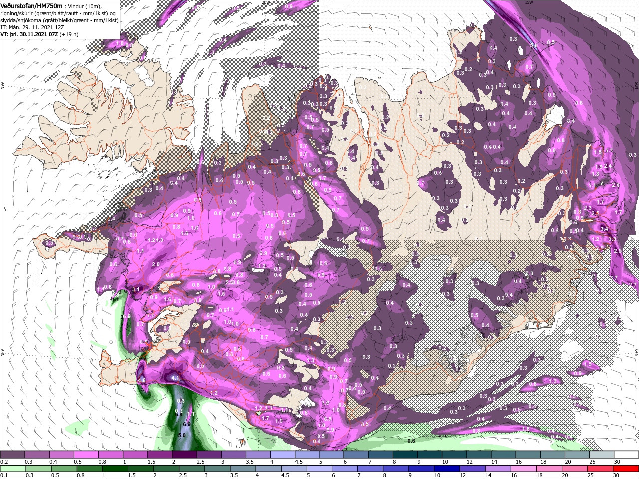Click the 4.1 precipitation value on the map

click(x=175, y=378)
